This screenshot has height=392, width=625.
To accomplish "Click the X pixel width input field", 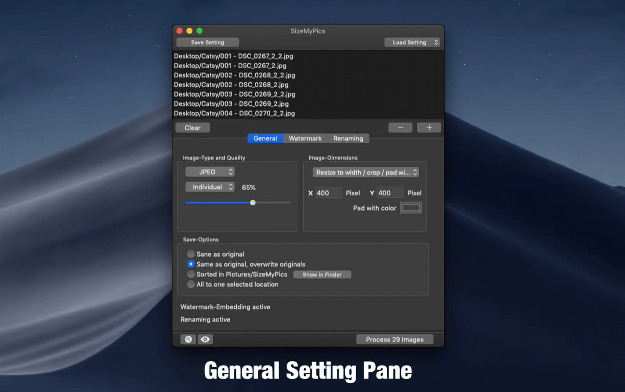I will coord(328,193).
